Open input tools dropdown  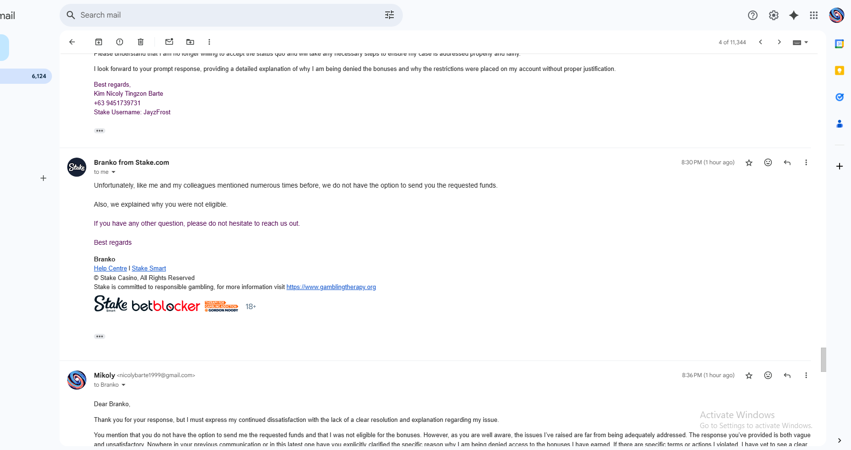click(800, 42)
